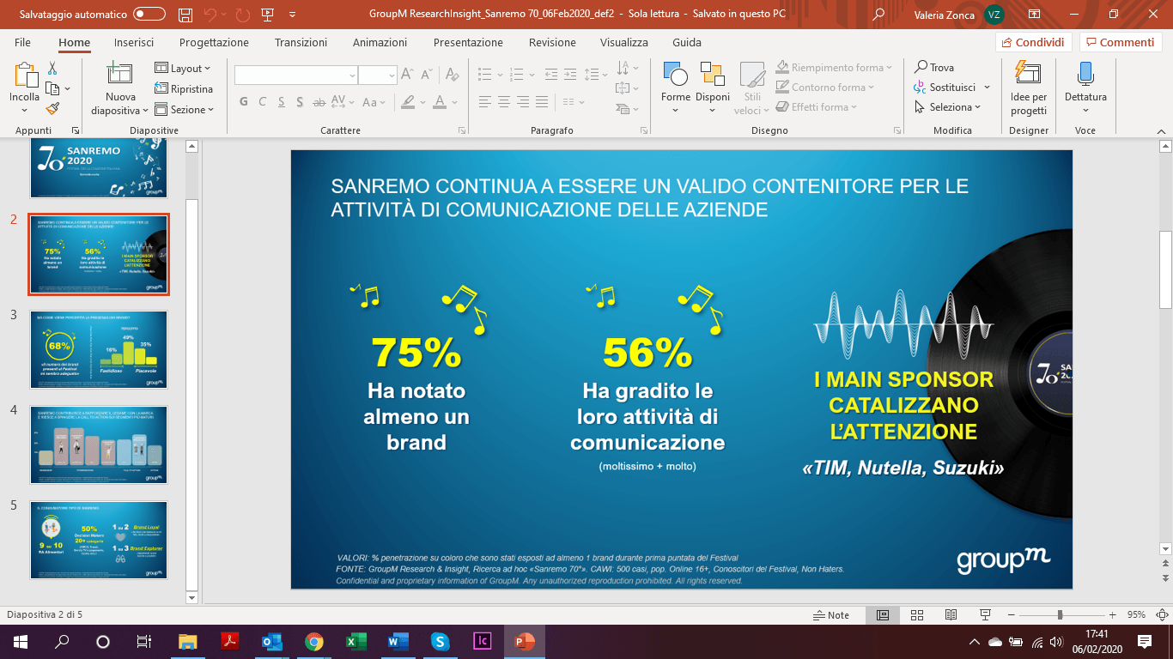Click the Nuova diapositiva icon
This screenshot has height=659, width=1173.
coord(119,76)
